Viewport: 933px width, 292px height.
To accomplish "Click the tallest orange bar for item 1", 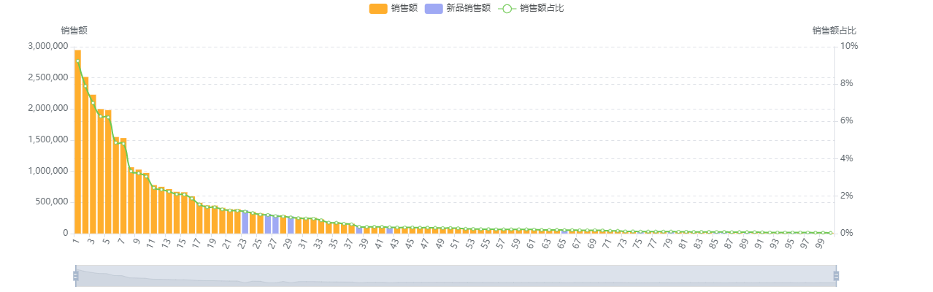I will coord(77,146).
